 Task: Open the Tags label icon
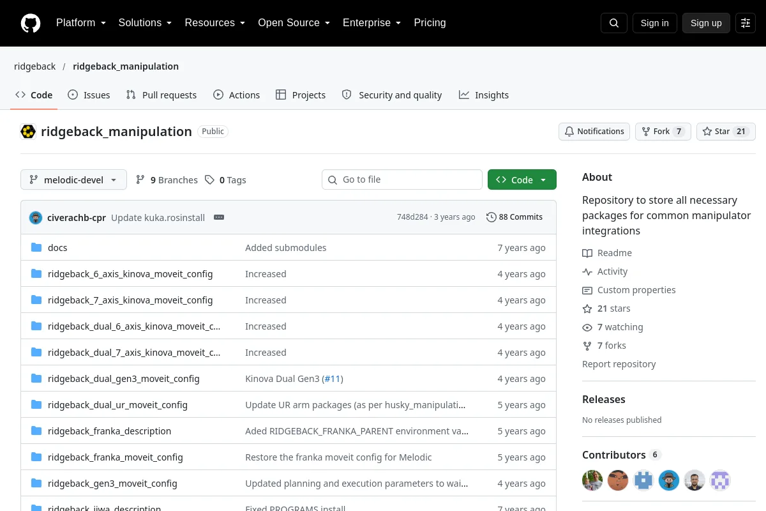[209, 180]
